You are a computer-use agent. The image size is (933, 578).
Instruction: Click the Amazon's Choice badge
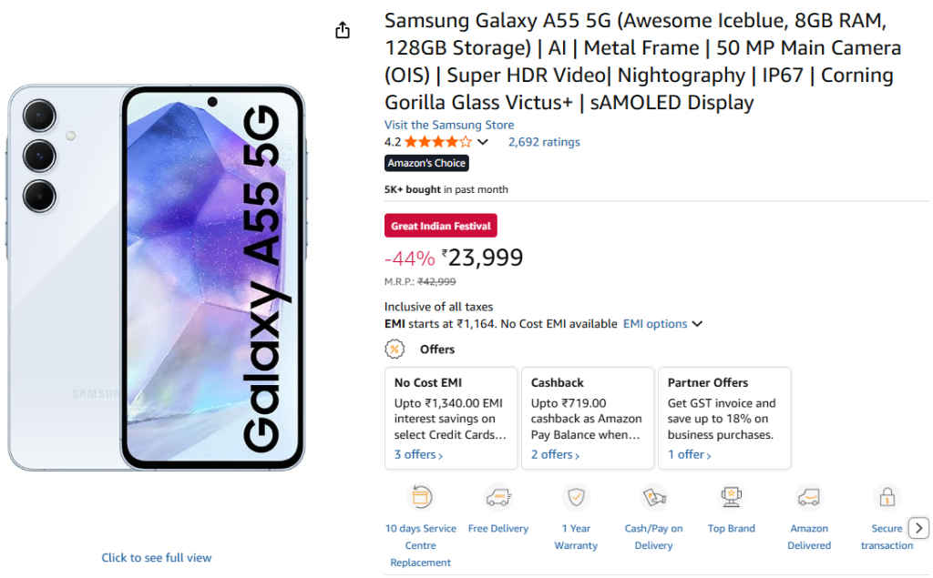pyautogui.click(x=426, y=163)
